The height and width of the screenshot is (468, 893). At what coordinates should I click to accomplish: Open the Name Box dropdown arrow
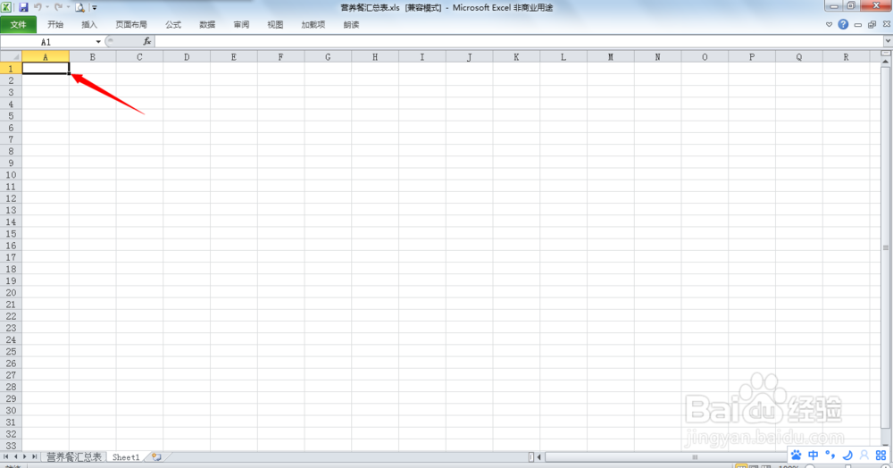[x=98, y=42]
